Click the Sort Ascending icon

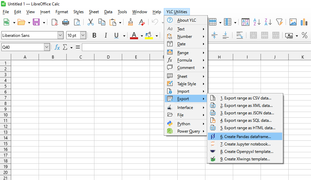(x=257, y=22)
